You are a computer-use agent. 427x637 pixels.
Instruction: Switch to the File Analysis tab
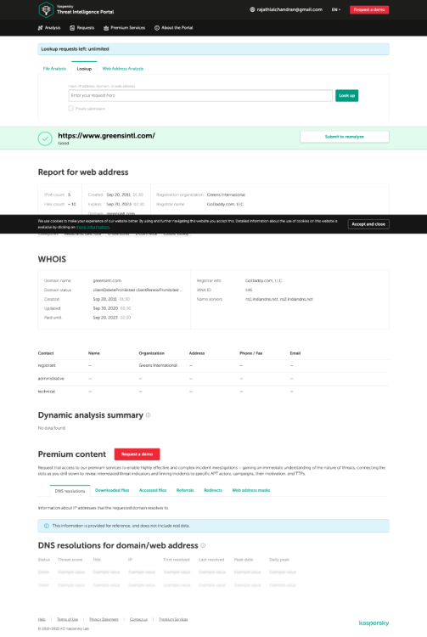[54, 69]
